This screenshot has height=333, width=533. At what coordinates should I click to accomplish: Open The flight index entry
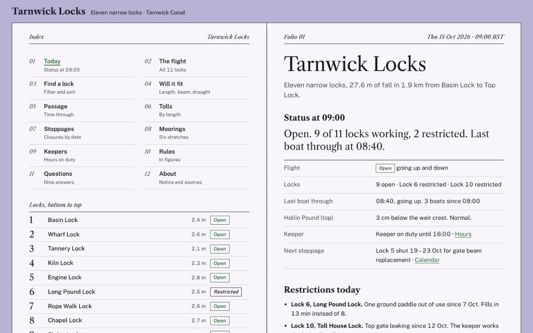pos(197,65)
